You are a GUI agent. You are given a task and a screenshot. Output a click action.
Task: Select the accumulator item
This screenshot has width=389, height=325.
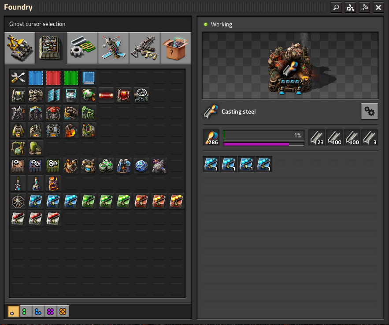(x=71, y=96)
